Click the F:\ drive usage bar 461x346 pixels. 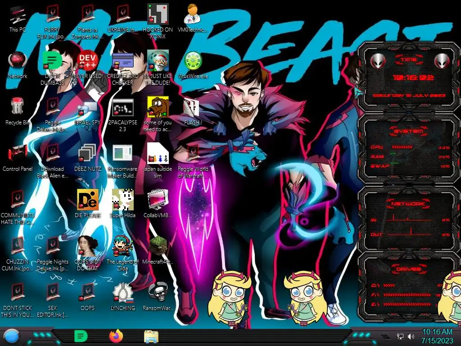[x=407, y=295]
